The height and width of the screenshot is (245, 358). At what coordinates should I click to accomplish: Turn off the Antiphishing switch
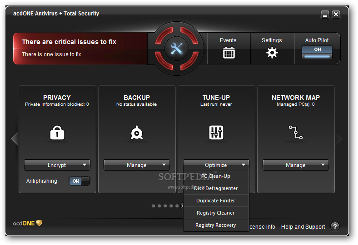pyautogui.click(x=80, y=181)
